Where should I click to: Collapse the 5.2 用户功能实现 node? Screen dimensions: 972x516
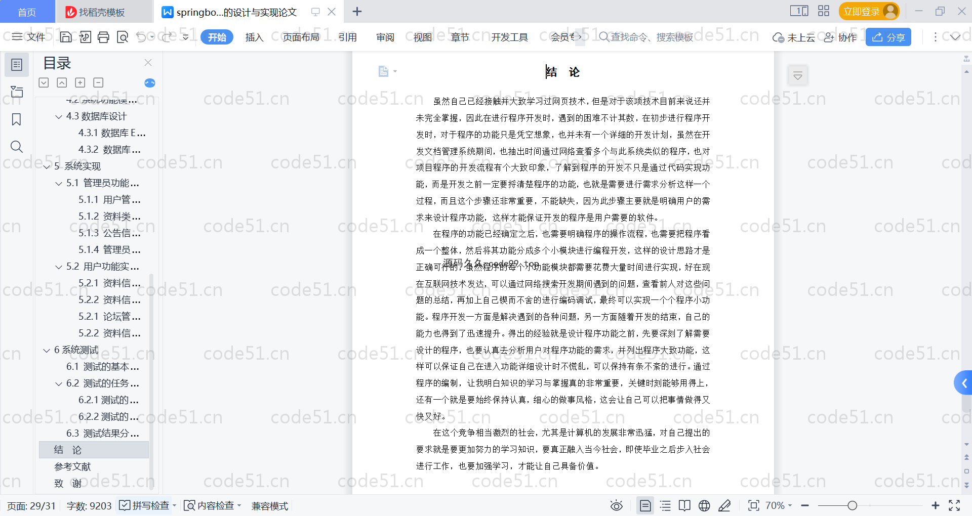click(59, 267)
